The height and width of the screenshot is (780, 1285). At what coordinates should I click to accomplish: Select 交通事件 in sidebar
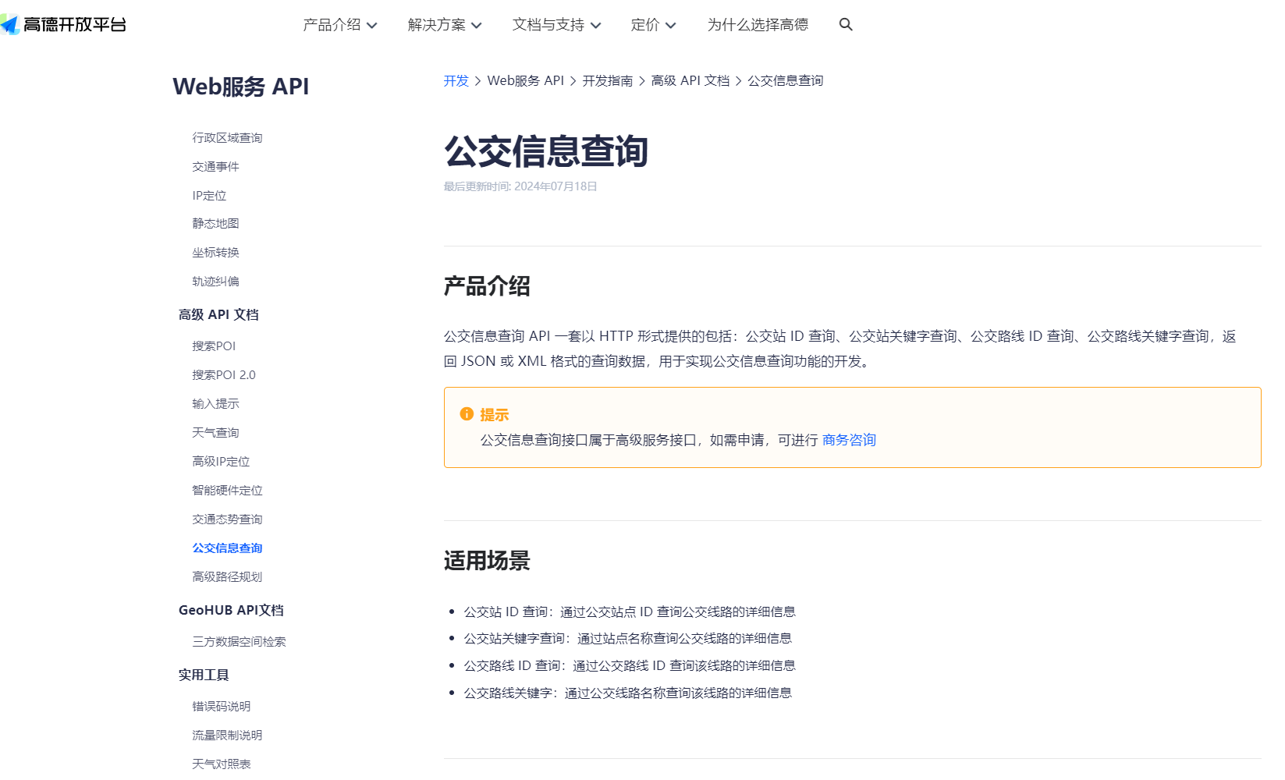(216, 167)
